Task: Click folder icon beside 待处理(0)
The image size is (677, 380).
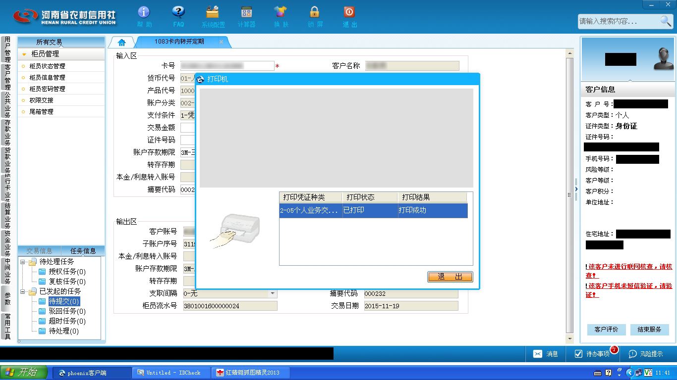Action: click(42, 331)
